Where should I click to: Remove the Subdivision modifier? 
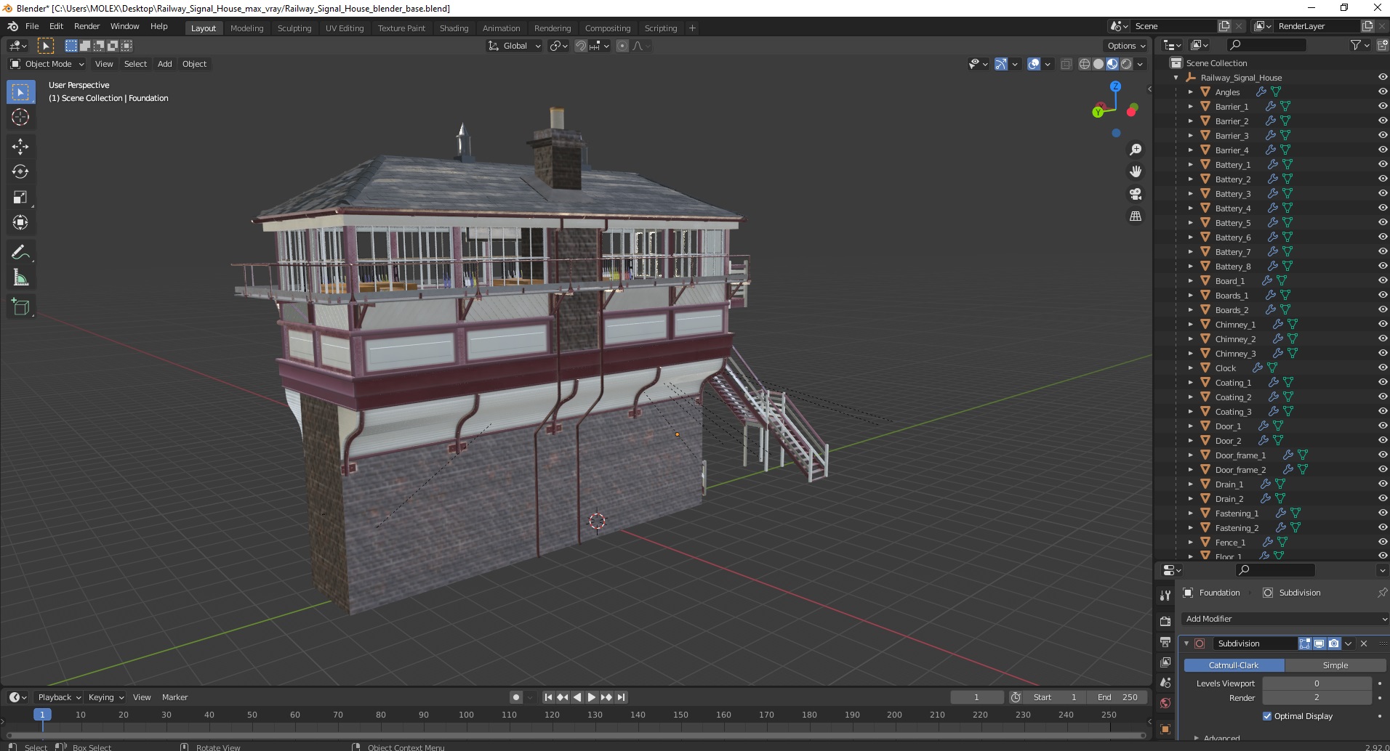point(1364,644)
